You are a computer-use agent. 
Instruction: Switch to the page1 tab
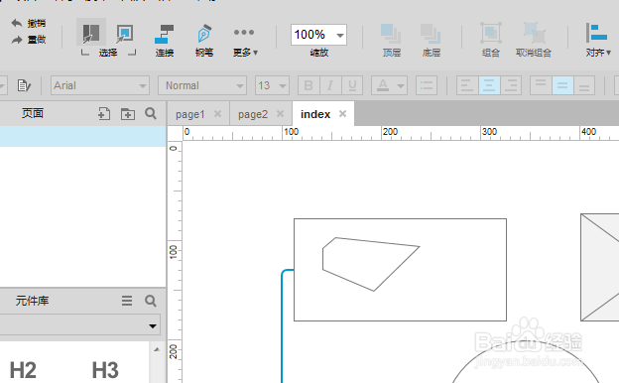point(190,114)
